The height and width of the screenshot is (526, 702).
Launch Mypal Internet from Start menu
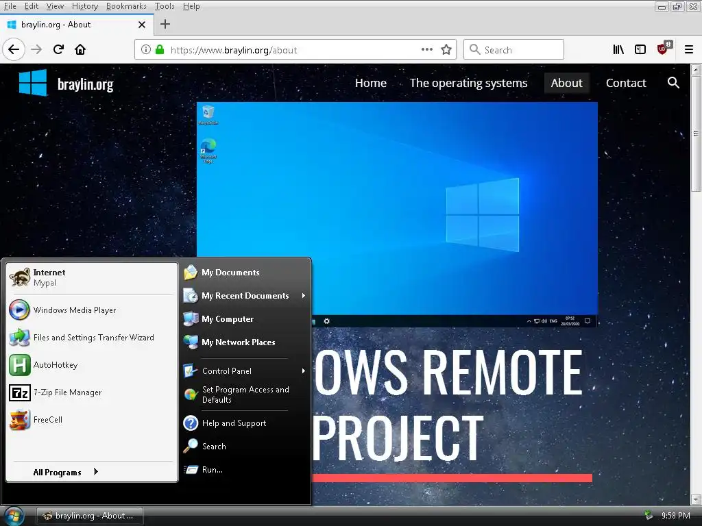point(92,277)
